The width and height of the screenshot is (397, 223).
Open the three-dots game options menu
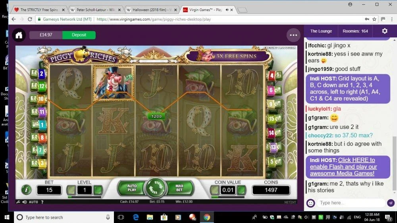click(x=293, y=35)
